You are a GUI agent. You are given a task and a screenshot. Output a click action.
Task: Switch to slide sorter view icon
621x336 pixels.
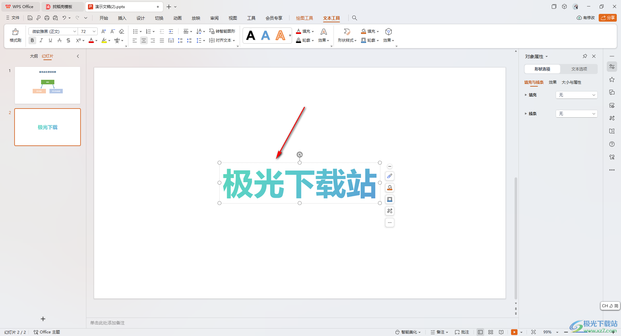(x=491, y=332)
